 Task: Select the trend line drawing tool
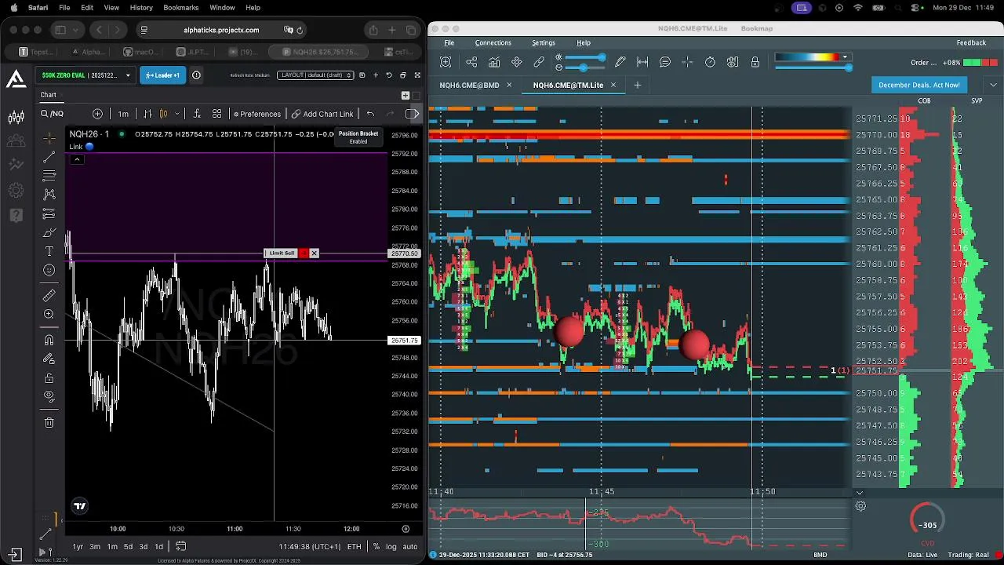(x=49, y=158)
